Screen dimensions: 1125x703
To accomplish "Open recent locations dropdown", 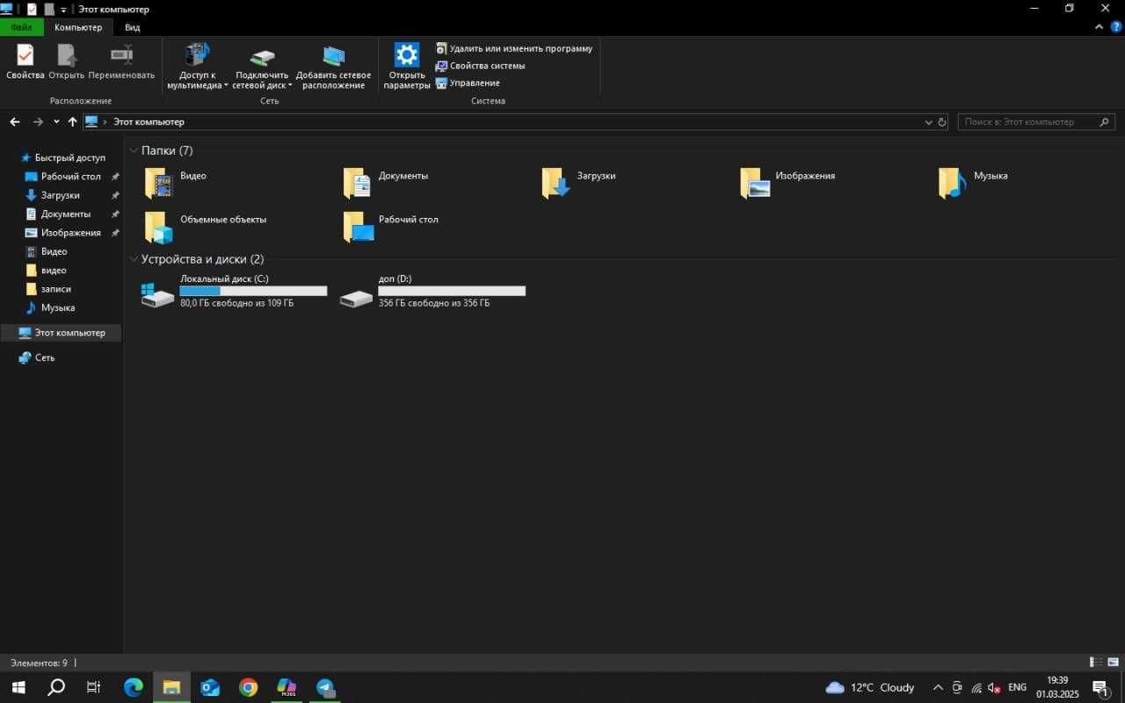I will (x=56, y=122).
